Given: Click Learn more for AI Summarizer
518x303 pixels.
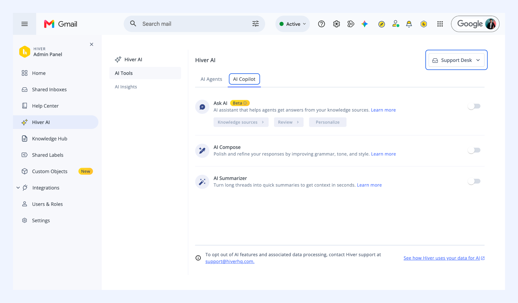Looking at the screenshot, I should [369, 185].
